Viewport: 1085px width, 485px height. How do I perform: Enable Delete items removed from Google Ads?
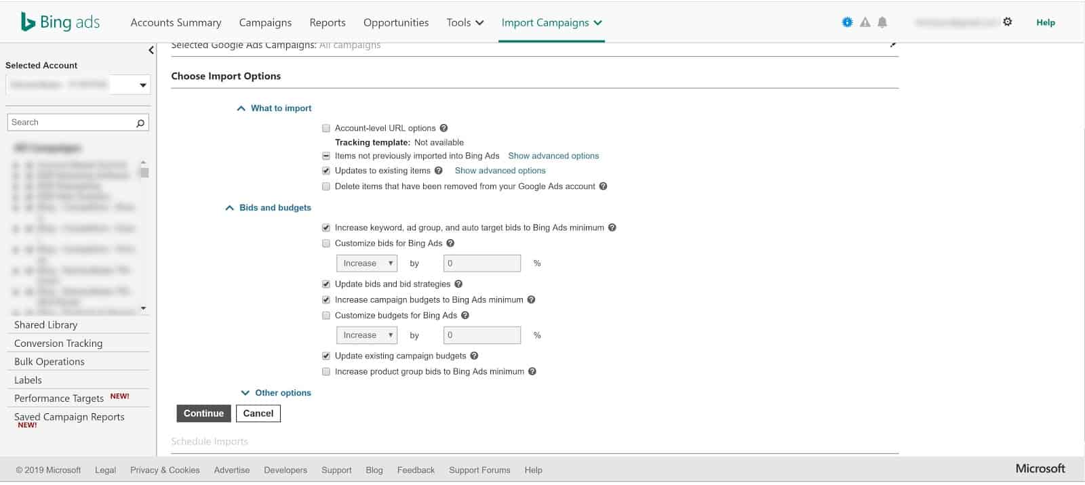[326, 186]
